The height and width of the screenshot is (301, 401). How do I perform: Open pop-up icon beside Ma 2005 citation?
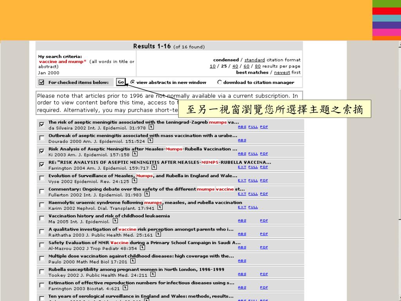coord(116,221)
